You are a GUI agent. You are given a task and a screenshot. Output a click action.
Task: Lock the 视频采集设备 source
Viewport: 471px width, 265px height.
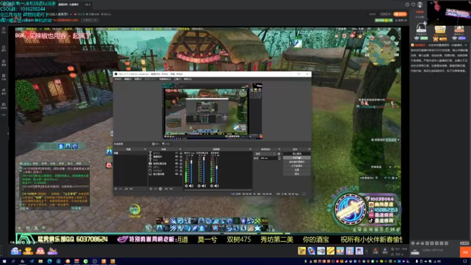click(x=181, y=164)
